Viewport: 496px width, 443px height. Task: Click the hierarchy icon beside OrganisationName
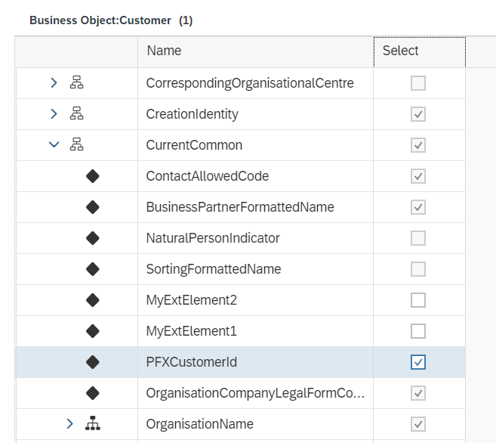93,424
